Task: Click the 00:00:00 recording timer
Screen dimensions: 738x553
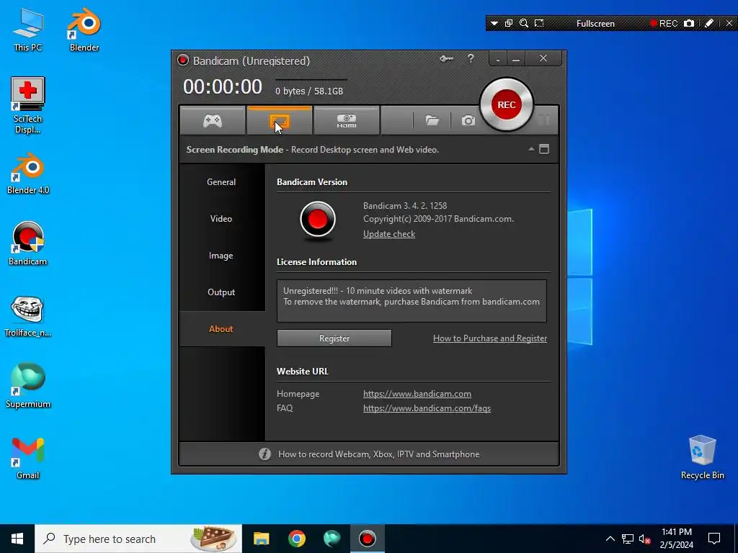Action: pyautogui.click(x=222, y=86)
